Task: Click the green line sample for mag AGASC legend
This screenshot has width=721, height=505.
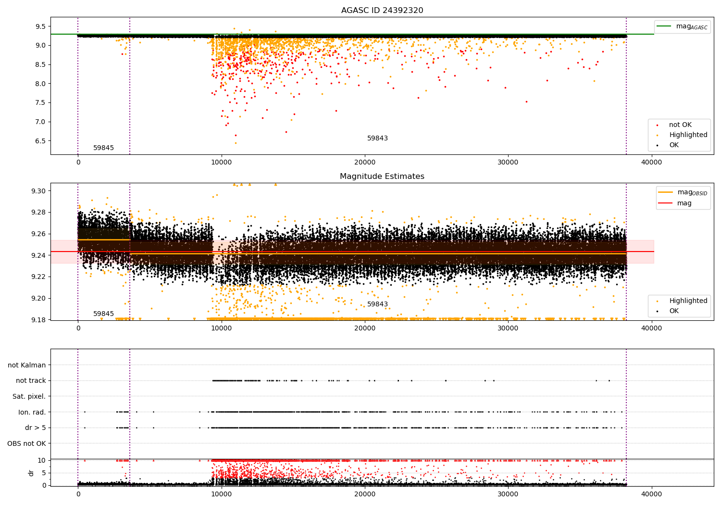Action: pyautogui.click(x=664, y=26)
